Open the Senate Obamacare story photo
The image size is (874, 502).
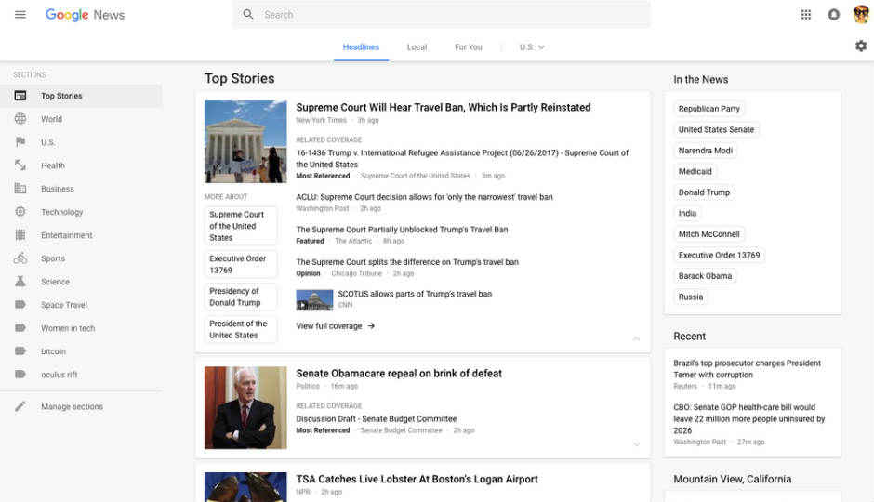tap(245, 407)
